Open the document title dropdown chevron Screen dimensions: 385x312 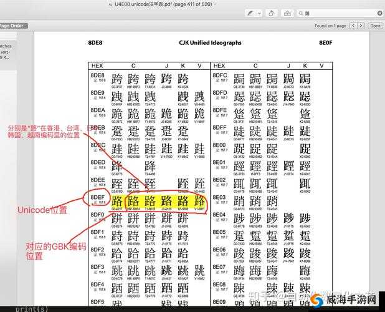point(216,4)
